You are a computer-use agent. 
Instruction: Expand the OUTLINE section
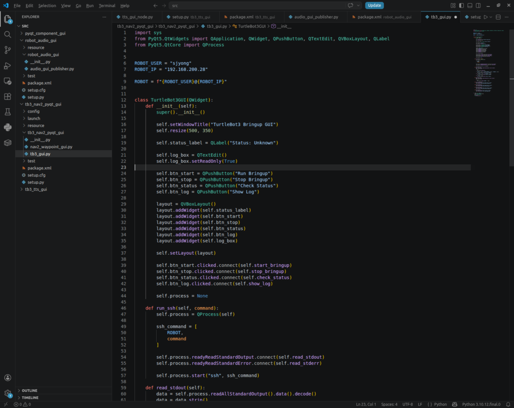click(x=30, y=390)
